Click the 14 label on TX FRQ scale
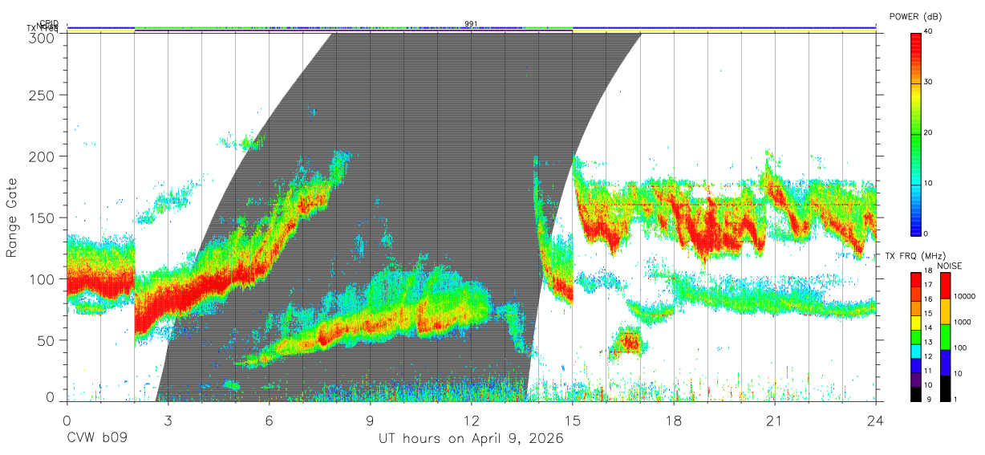985x455 pixels. (928, 327)
